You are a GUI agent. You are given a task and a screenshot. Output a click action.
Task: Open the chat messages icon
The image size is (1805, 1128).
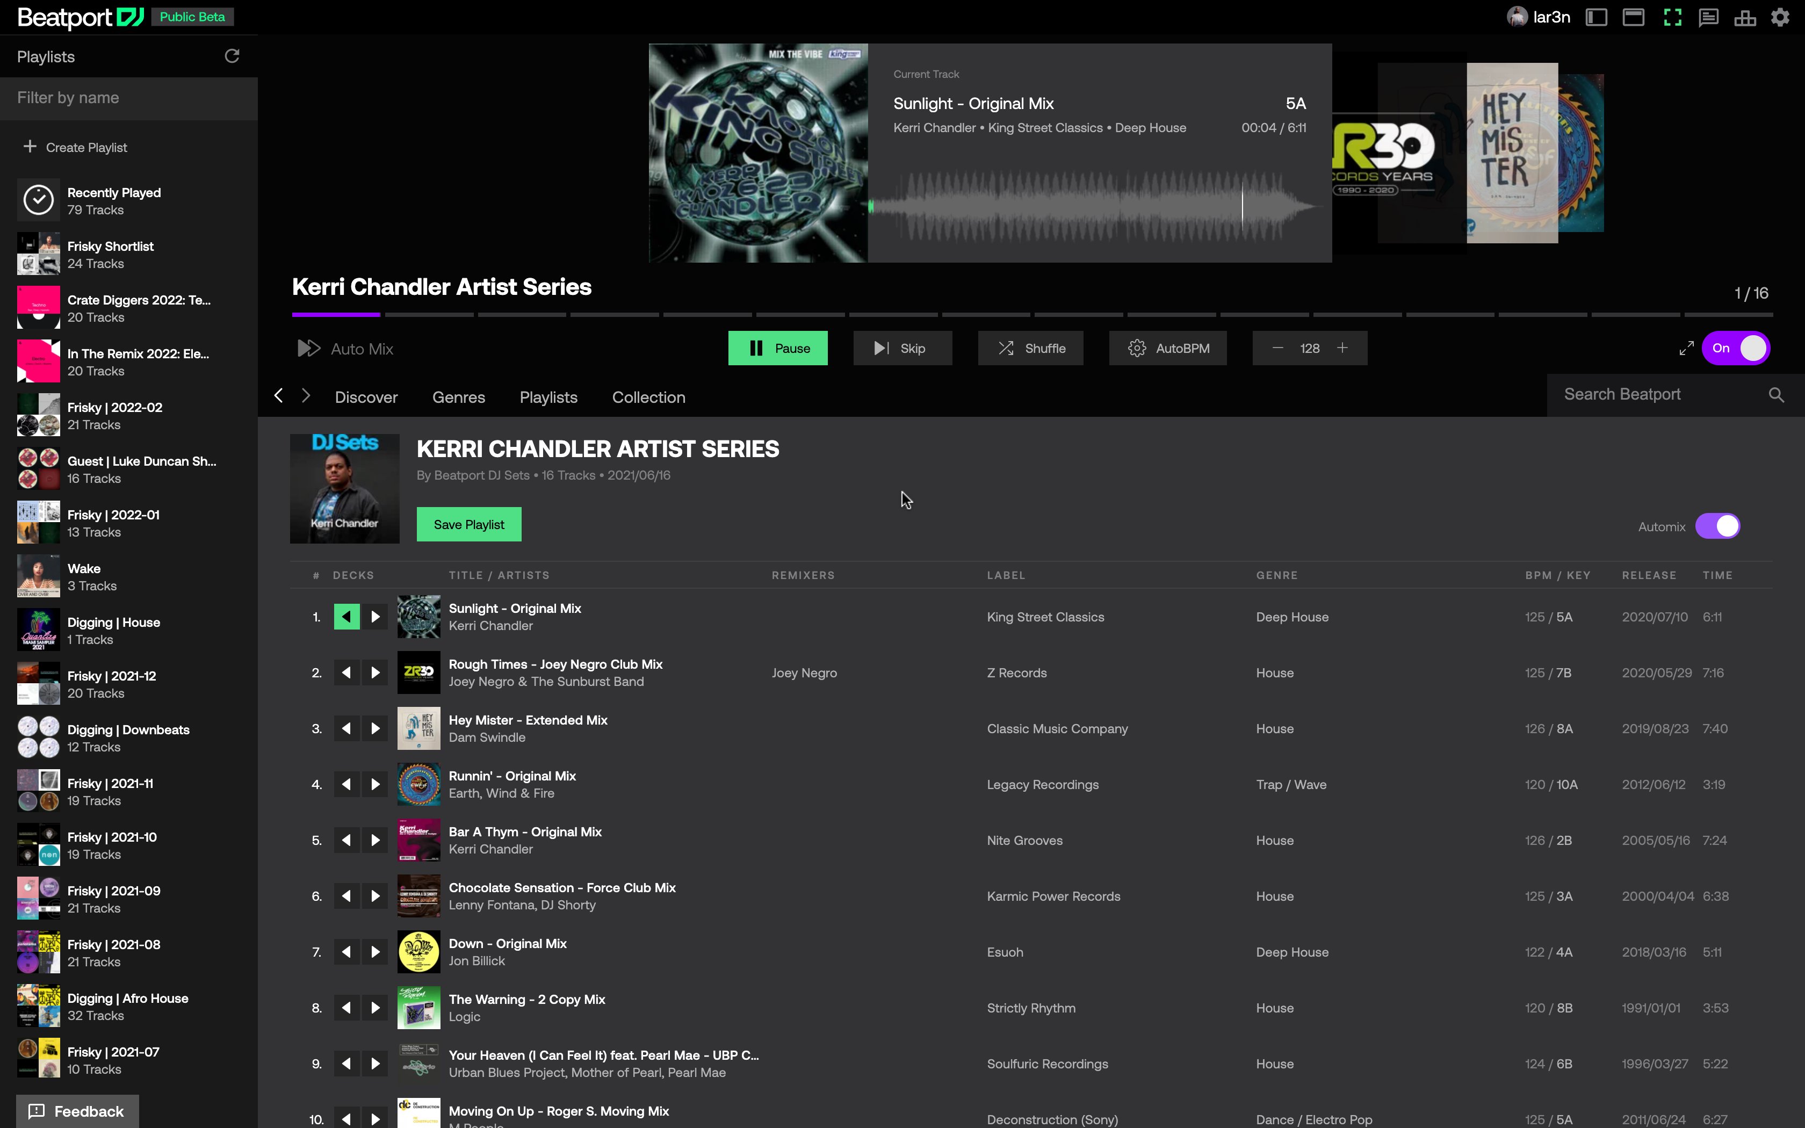[1708, 17]
